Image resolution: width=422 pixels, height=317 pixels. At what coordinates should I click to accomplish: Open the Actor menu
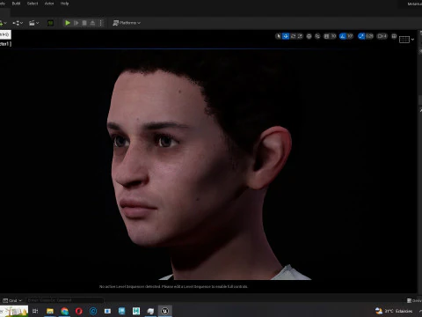click(x=49, y=4)
